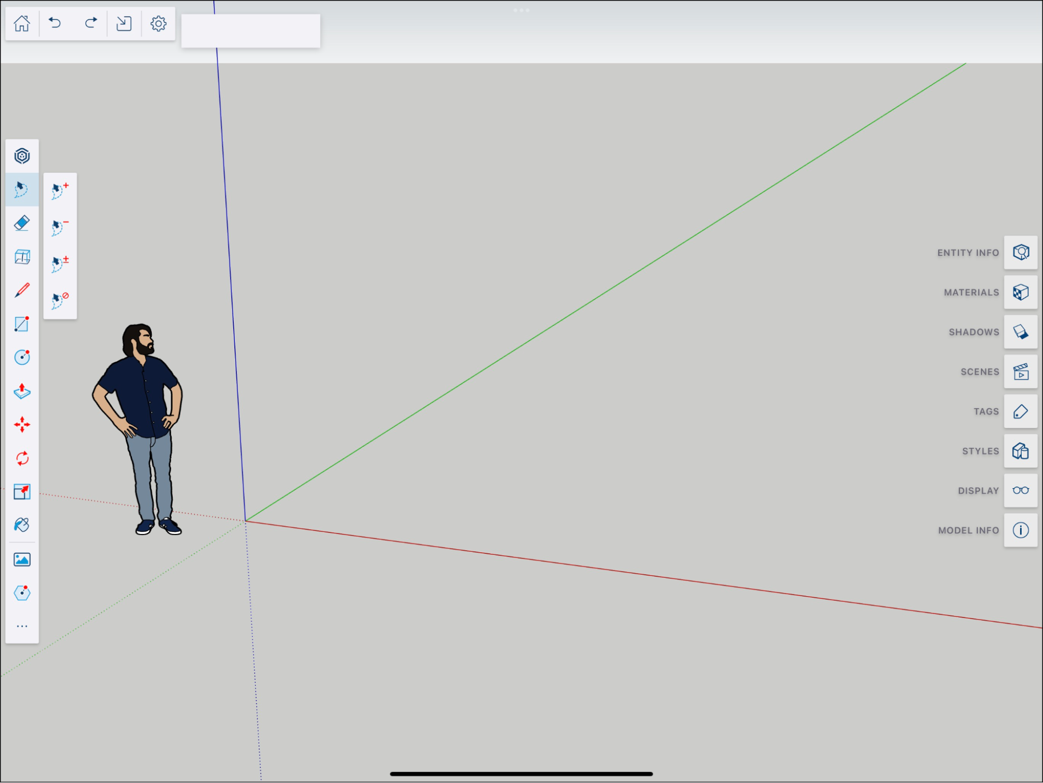Pick the Paint Bucket tool

click(x=22, y=525)
